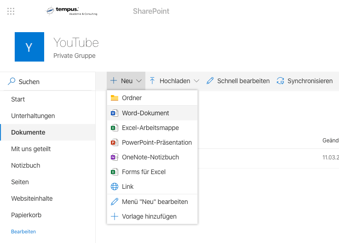Open Papierkorb in the sidebar
This screenshot has width=339, height=243.
tap(47, 215)
